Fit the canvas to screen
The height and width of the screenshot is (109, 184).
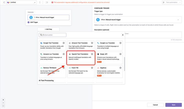click(x=3, y=106)
